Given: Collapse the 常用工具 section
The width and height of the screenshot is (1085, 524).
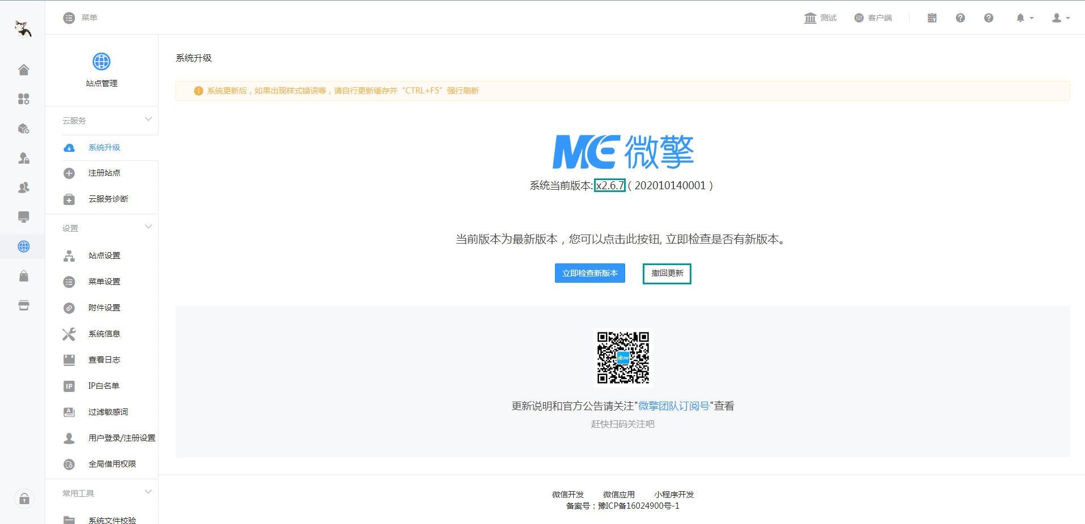Looking at the screenshot, I should pos(148,492).
